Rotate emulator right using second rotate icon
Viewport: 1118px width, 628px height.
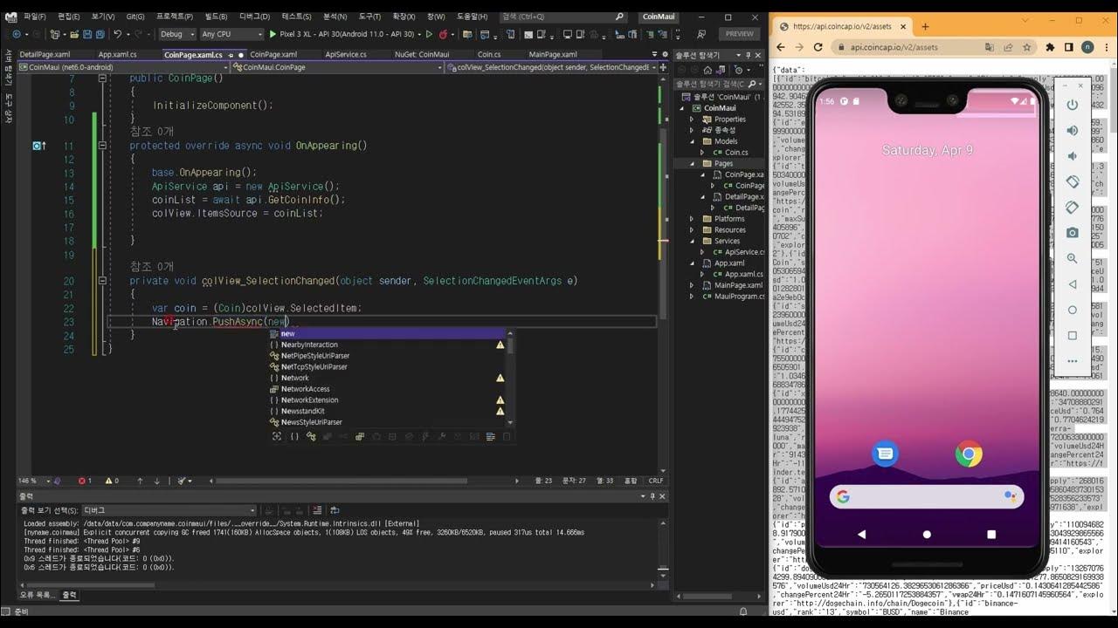[1073, 208]
